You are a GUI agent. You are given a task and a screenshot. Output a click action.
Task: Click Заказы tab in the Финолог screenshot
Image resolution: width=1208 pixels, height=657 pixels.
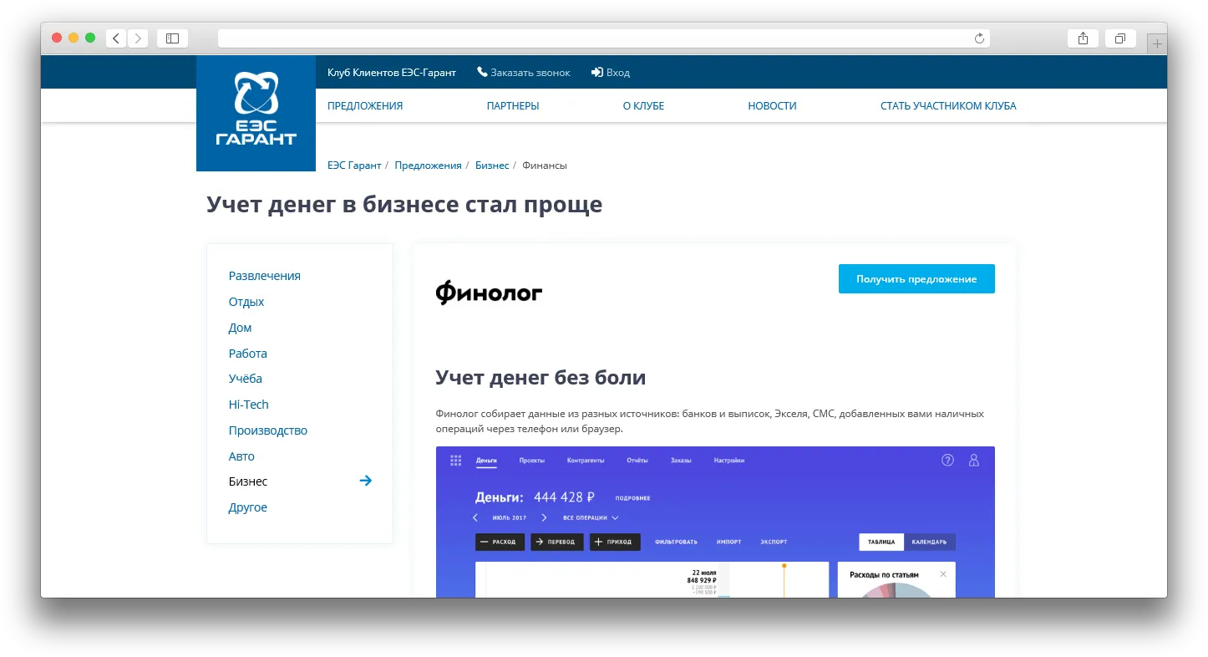(x=681, y=461)
